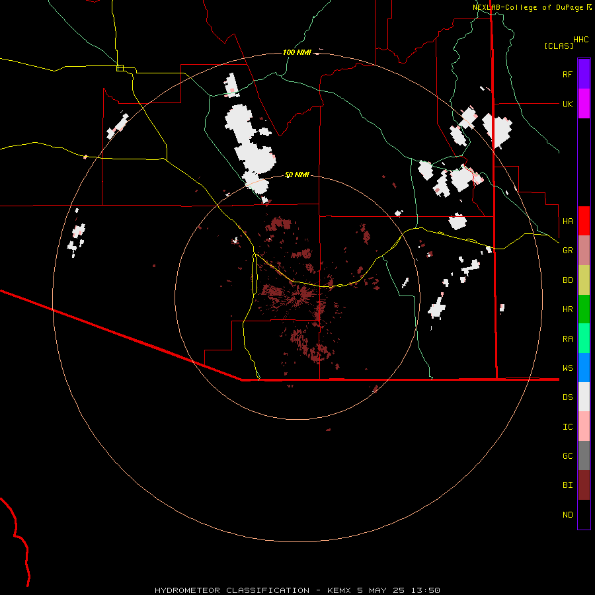Click the RA light-green legend swatch
The height and width of the screenshot is (595, 595).
[x=584, y=338]
